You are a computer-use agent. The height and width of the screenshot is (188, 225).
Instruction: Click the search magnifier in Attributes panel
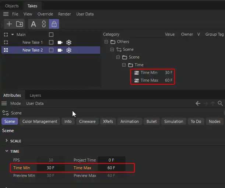220,103
